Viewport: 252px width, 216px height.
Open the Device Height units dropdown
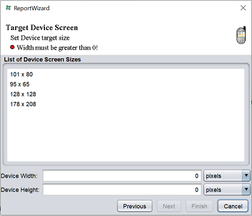[227, 190]
